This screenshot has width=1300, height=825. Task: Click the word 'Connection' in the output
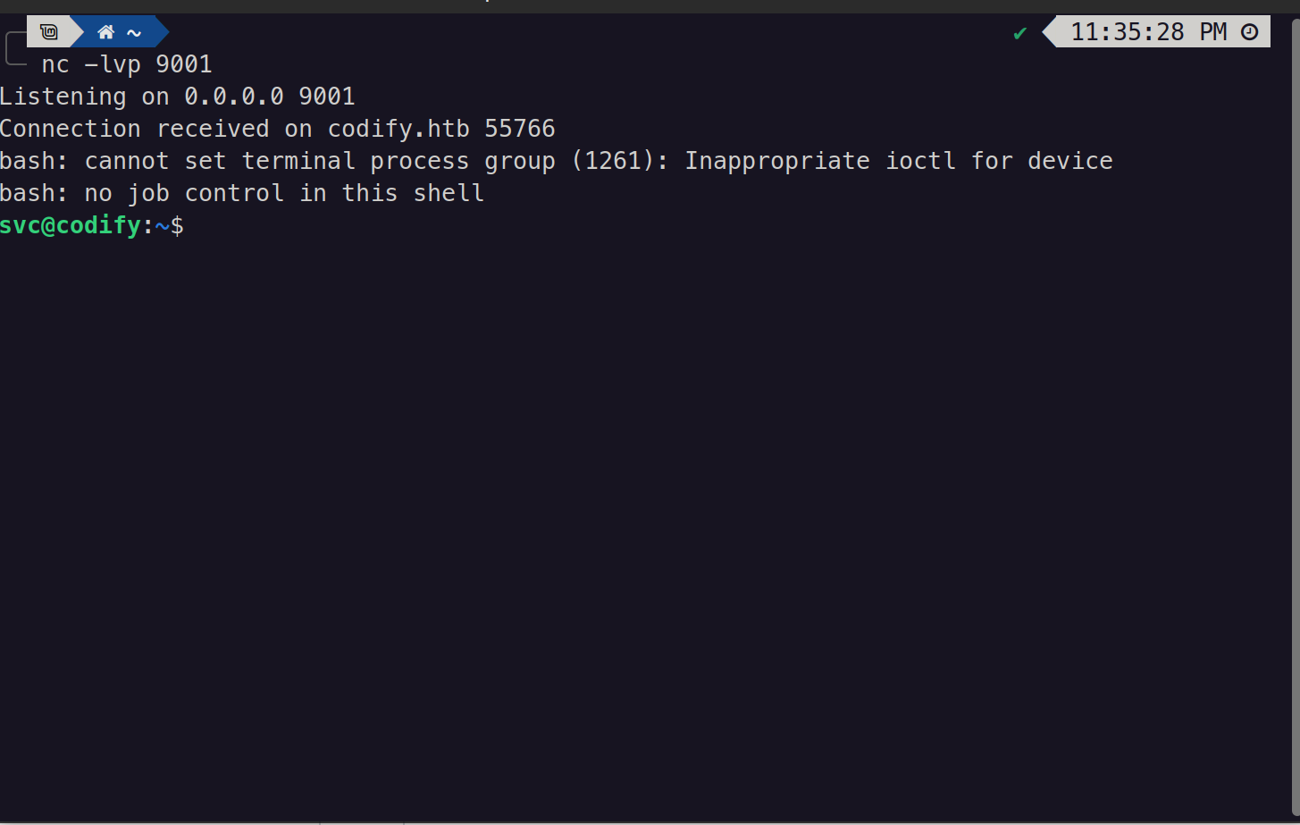coord(70,129)
